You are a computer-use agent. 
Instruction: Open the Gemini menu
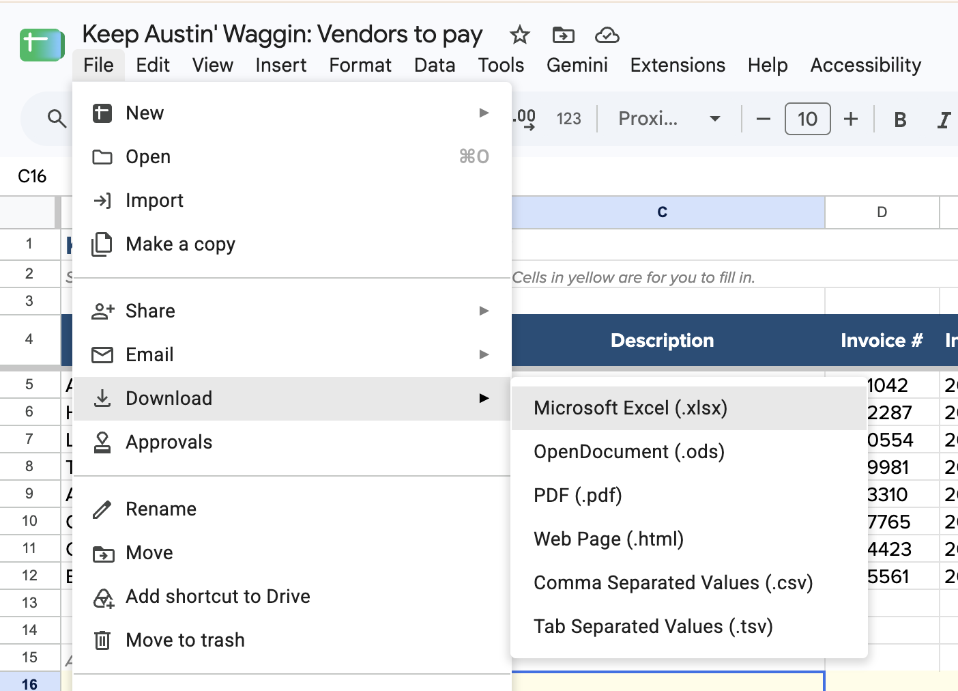577,65
